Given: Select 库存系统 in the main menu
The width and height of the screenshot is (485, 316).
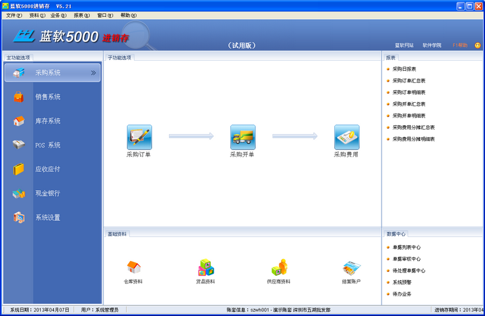Looking at the screenshot, I should coord(48,121).
